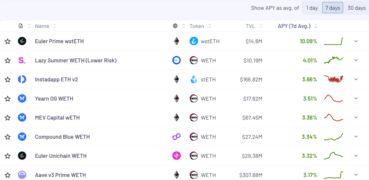Click the globe network icon header
The height and width of the screenshot is (180, 369).
click(x=175, y=26)
